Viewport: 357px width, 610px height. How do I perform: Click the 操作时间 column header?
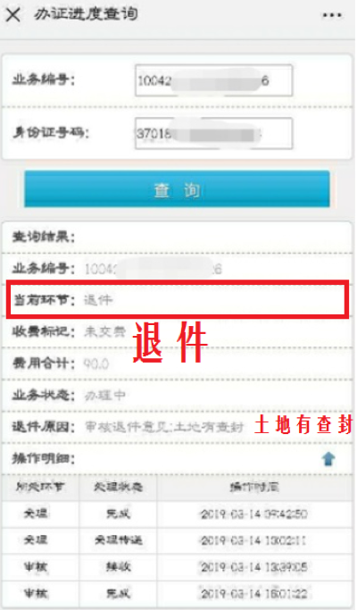coord(254,488)
